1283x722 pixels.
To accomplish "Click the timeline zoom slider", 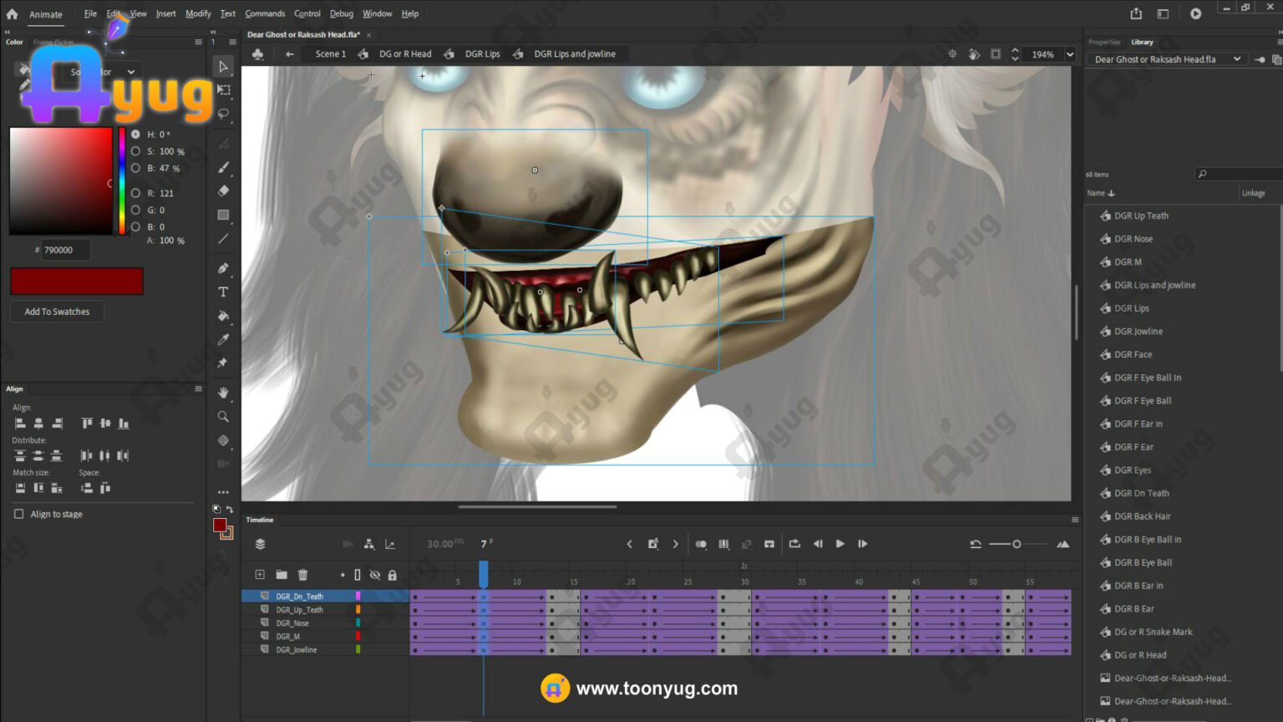I will [1017, 544].
